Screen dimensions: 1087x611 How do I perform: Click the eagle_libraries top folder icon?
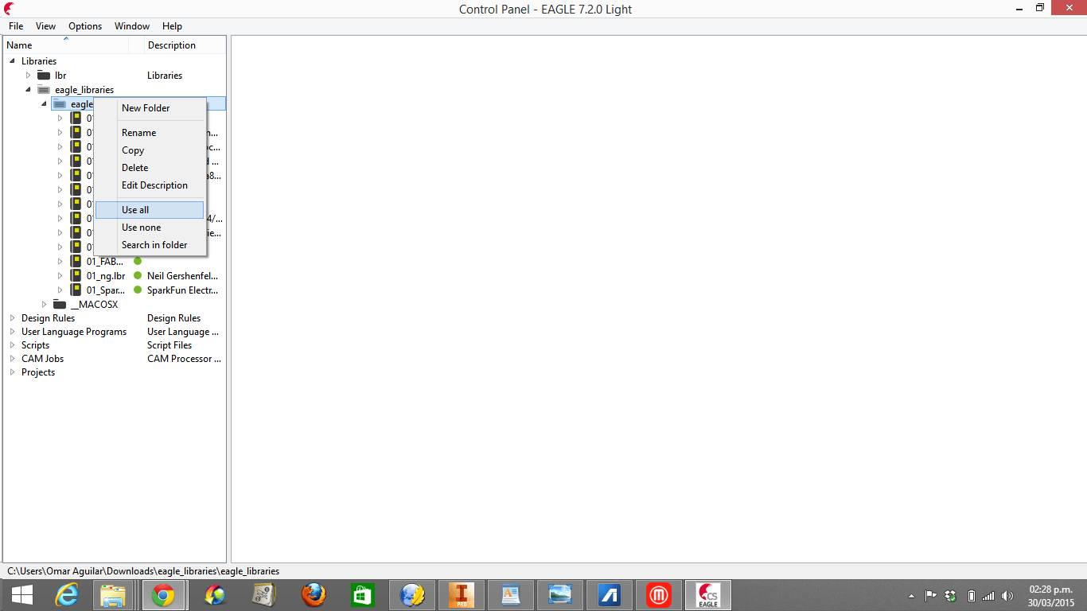pyautogui.click(x=44, y=90)
